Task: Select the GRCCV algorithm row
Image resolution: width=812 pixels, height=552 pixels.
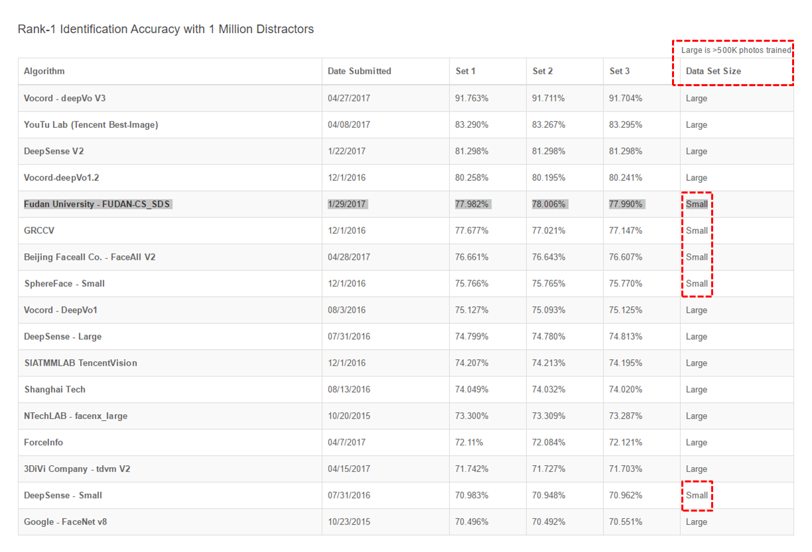Action: [39, 231]
